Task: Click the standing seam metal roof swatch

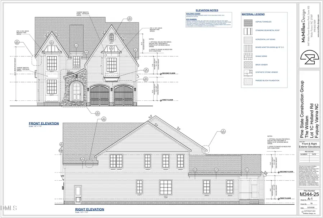Action: pos(248,31)
